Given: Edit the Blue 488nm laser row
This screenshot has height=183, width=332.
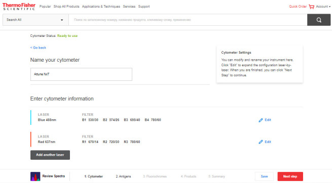Looking at the screenshot, I should pyautogui.click(x=265, y=120).
